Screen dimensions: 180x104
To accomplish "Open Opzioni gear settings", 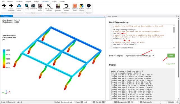I will coord(89,6).
